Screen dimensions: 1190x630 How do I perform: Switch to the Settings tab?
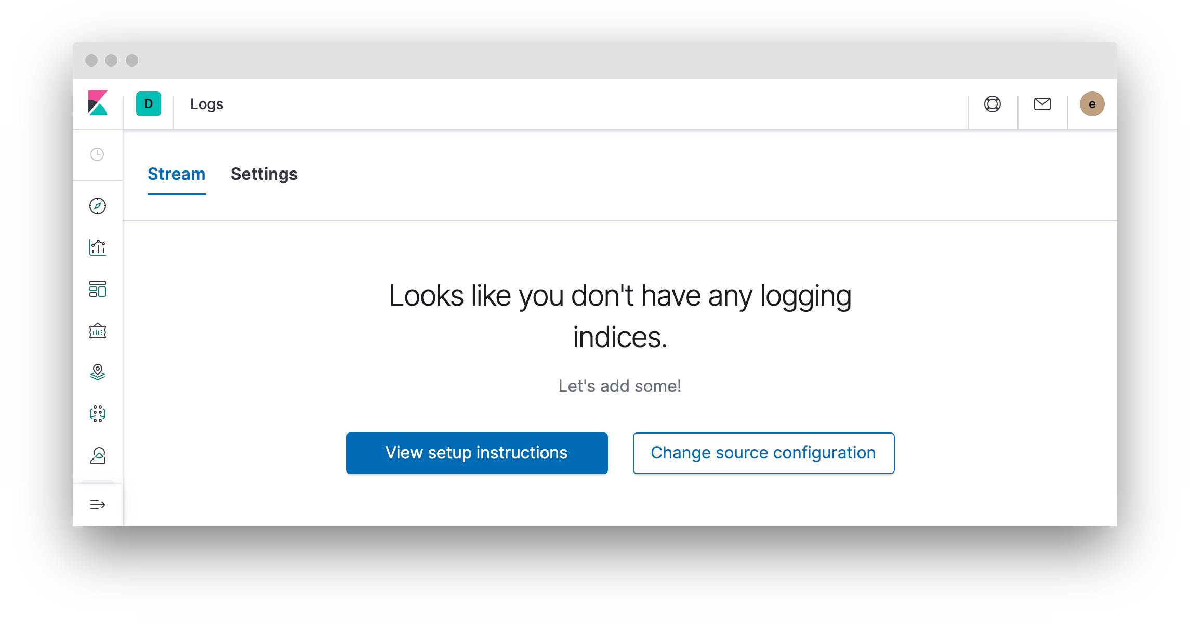point(264,174)
